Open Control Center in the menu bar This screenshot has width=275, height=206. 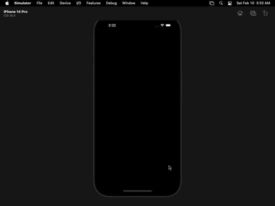(230, 3)
